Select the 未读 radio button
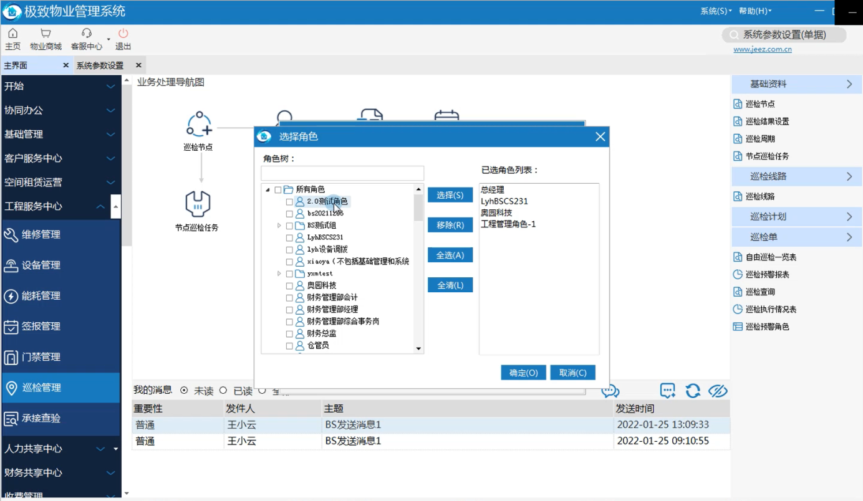Viewport: 863px width, 501px height. coord(184,390)
